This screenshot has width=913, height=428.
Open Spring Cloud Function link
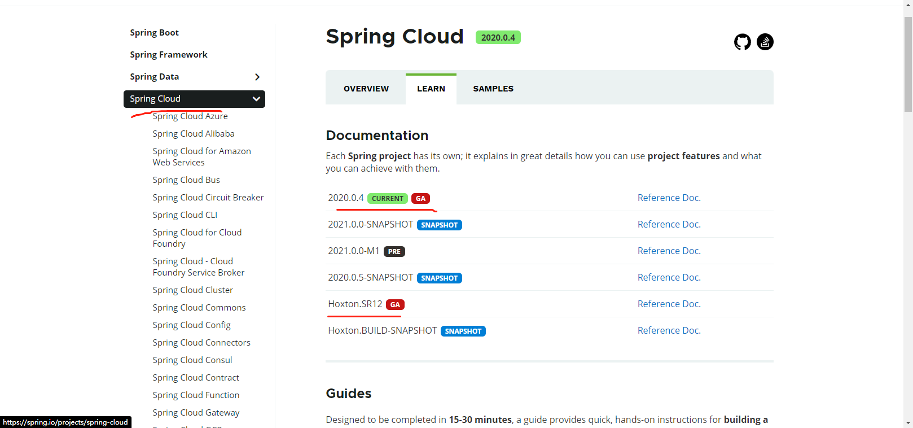[x=196, y=395]
